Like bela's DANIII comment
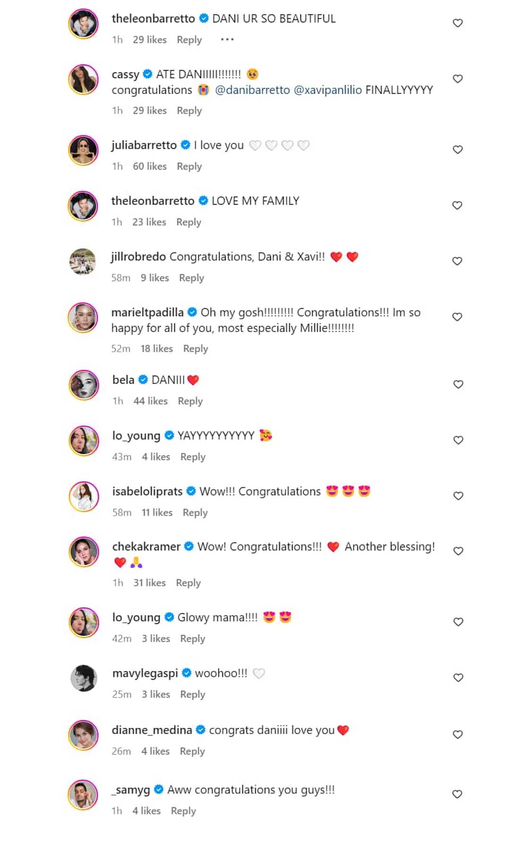The height and width of the screenshot is (852, 529). (x=458, y=384)
